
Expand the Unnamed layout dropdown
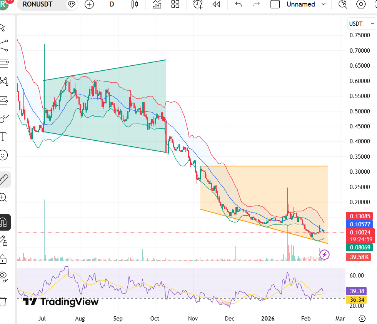tap(323, 5)
